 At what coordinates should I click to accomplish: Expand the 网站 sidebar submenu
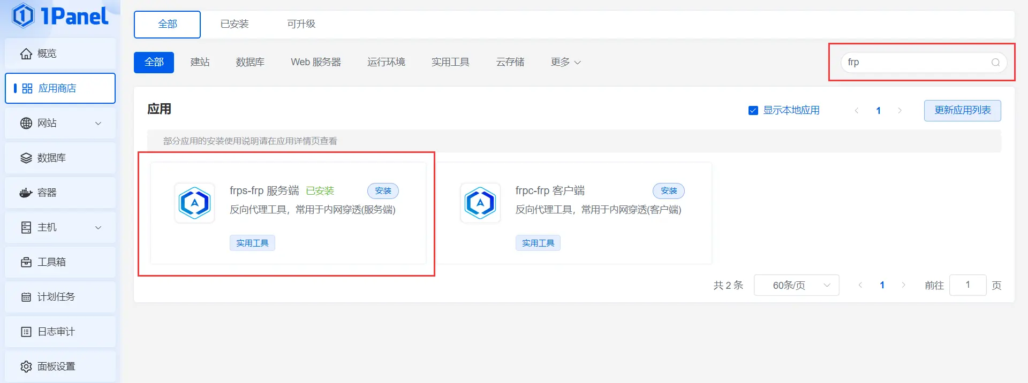(98, 123)
